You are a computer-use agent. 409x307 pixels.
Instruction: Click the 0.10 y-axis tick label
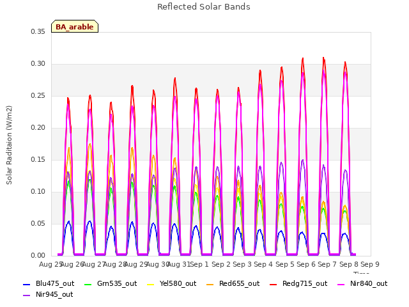point(38,192)
